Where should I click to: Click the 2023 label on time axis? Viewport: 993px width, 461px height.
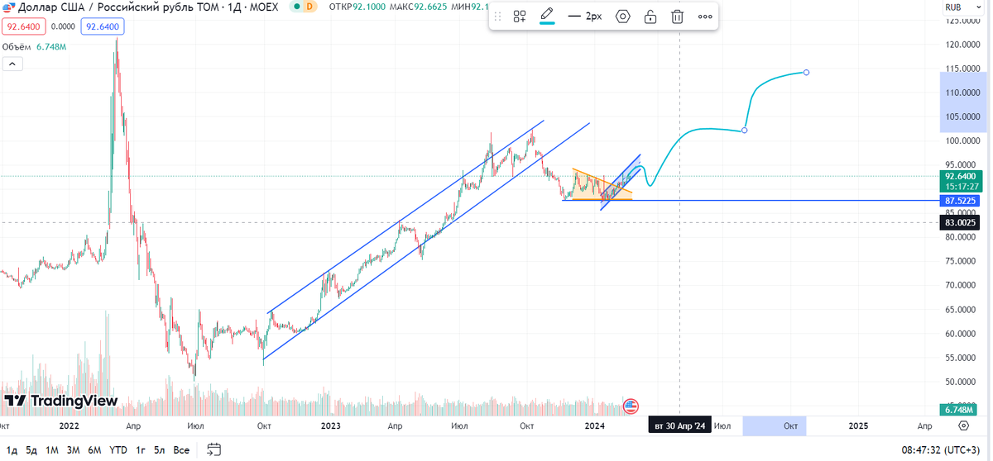point(330,425)
